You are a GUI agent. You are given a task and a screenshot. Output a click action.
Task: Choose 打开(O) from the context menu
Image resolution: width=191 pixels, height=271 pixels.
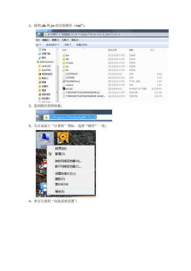[x=61, y=149]
